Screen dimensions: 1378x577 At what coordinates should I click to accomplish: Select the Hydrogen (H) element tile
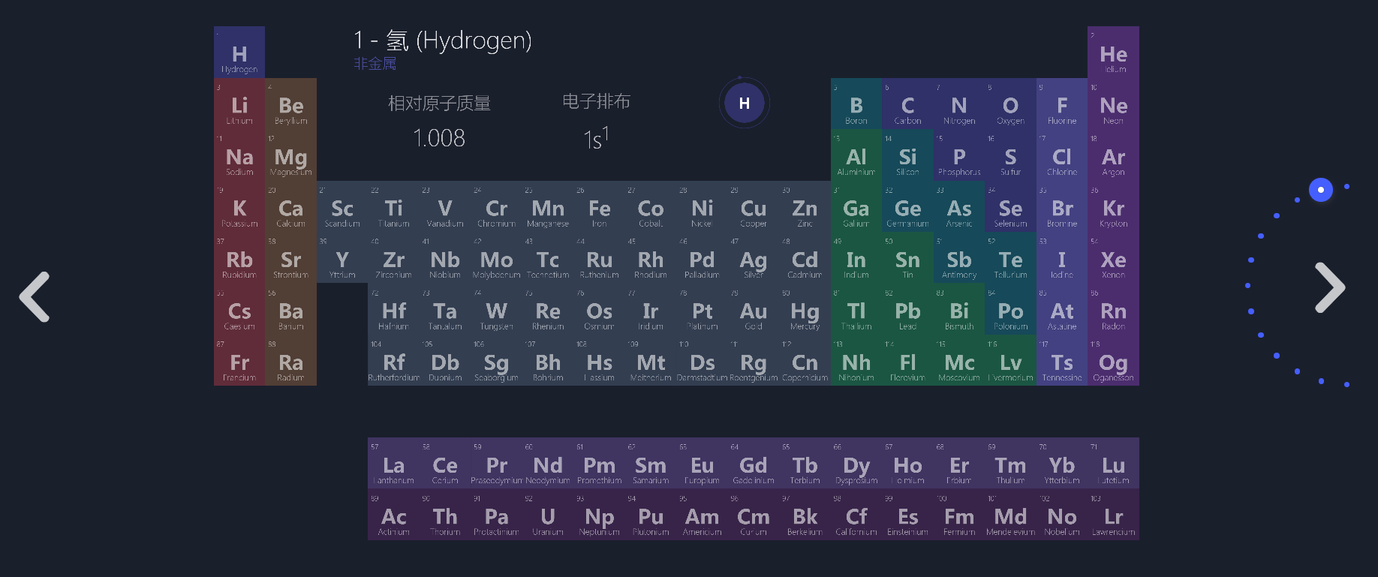coord(239,53)
